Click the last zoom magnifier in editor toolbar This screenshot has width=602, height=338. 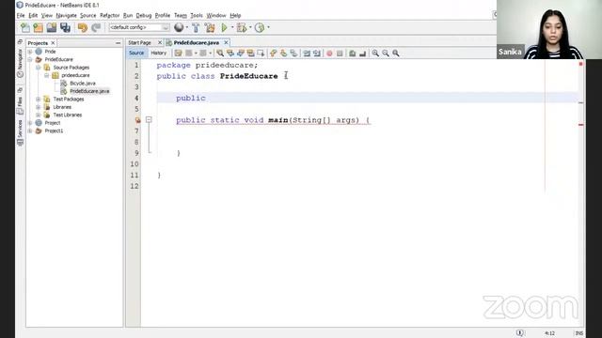click(396, 54)
